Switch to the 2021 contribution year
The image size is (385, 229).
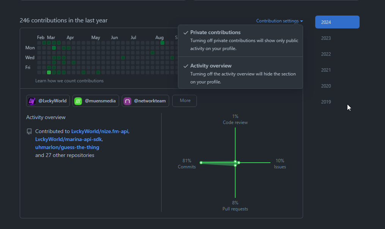coord(326,70)
